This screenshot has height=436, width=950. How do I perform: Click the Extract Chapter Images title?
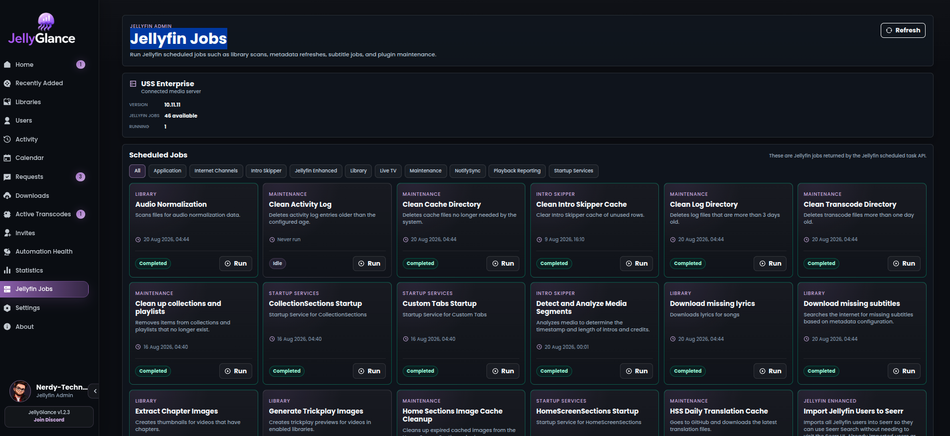click(176, 412)
